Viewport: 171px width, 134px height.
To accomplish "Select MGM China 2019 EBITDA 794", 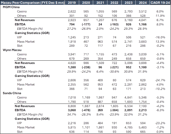I will click(72, 24).
